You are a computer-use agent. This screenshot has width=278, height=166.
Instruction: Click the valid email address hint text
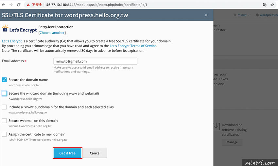click(x=94, y=70)
